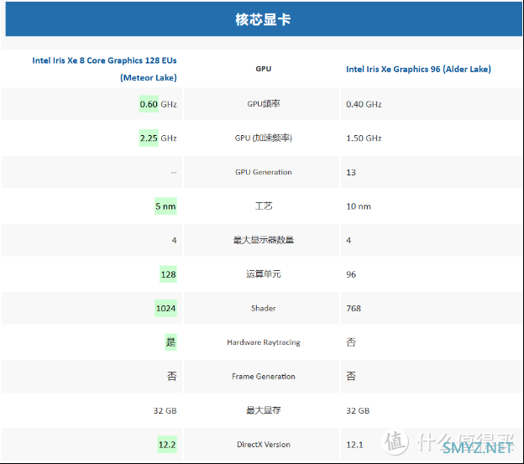Select the 最大显示器数量 label

click(264, 240)
